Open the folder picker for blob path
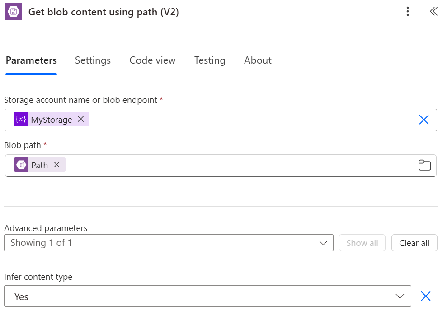Image resolution: width=447 pixels, height=310 pixels. click(x=424, y=165)
